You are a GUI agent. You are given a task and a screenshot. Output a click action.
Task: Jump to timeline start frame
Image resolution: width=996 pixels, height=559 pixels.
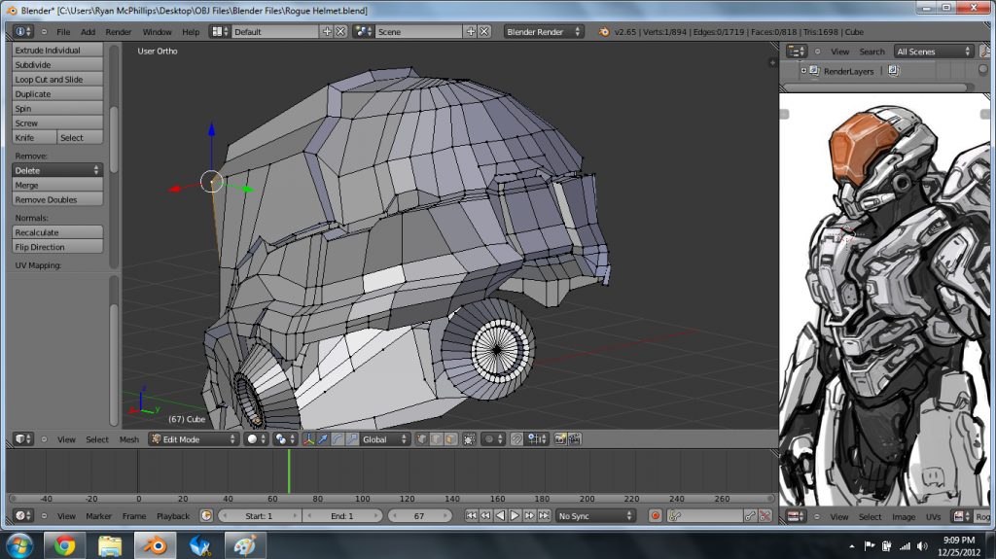pyautogui.click(x=471, y=516)
